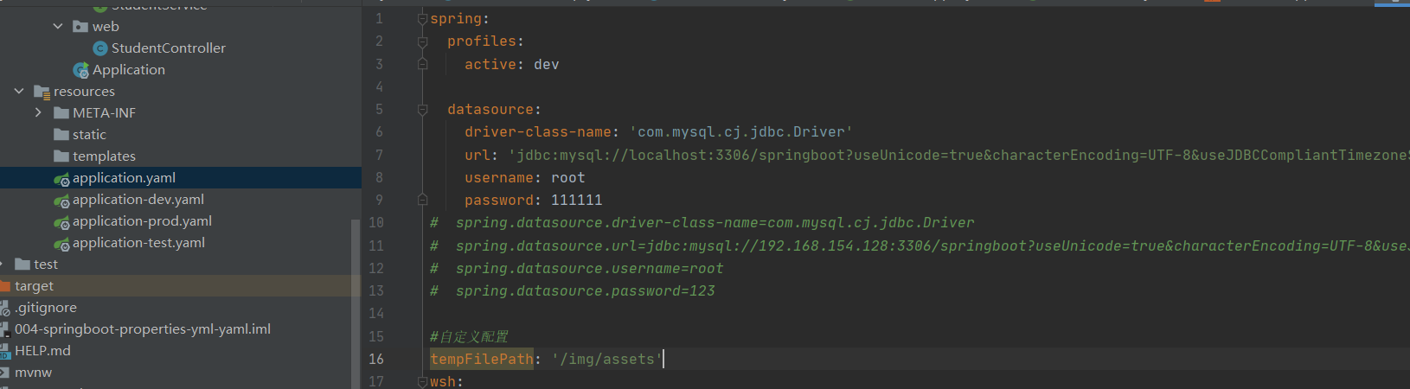Fold the profiles block at line 2
1410x389 pixels.
click(422, 41)
